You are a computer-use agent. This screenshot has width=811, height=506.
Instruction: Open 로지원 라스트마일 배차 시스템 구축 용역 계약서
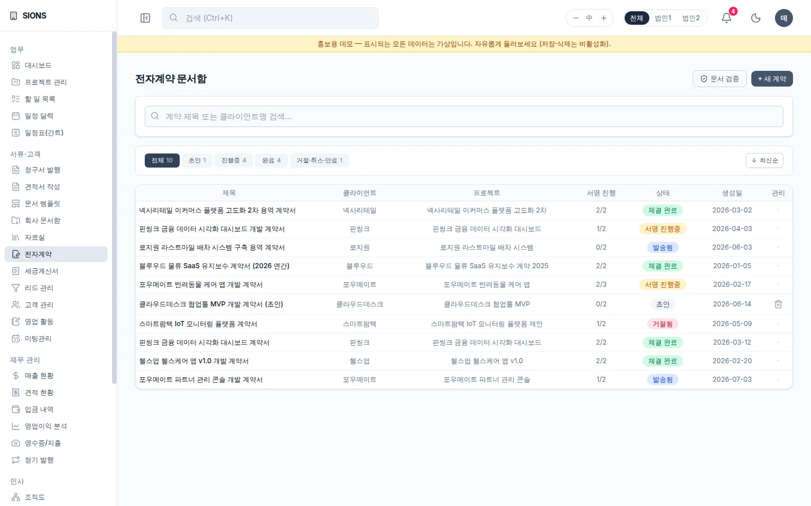pos(212,247)
